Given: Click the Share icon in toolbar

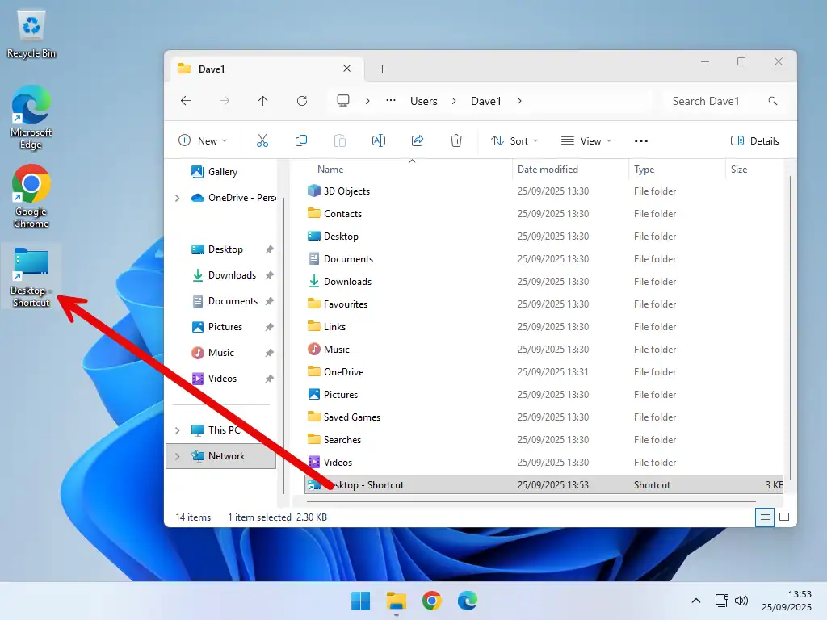Looking at the screenshot, I should [418, 140].
